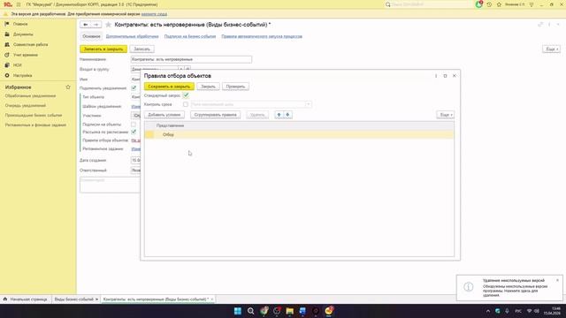
Task: Toggle the Рассылка по расписанию checkbox
Action: 134,132
